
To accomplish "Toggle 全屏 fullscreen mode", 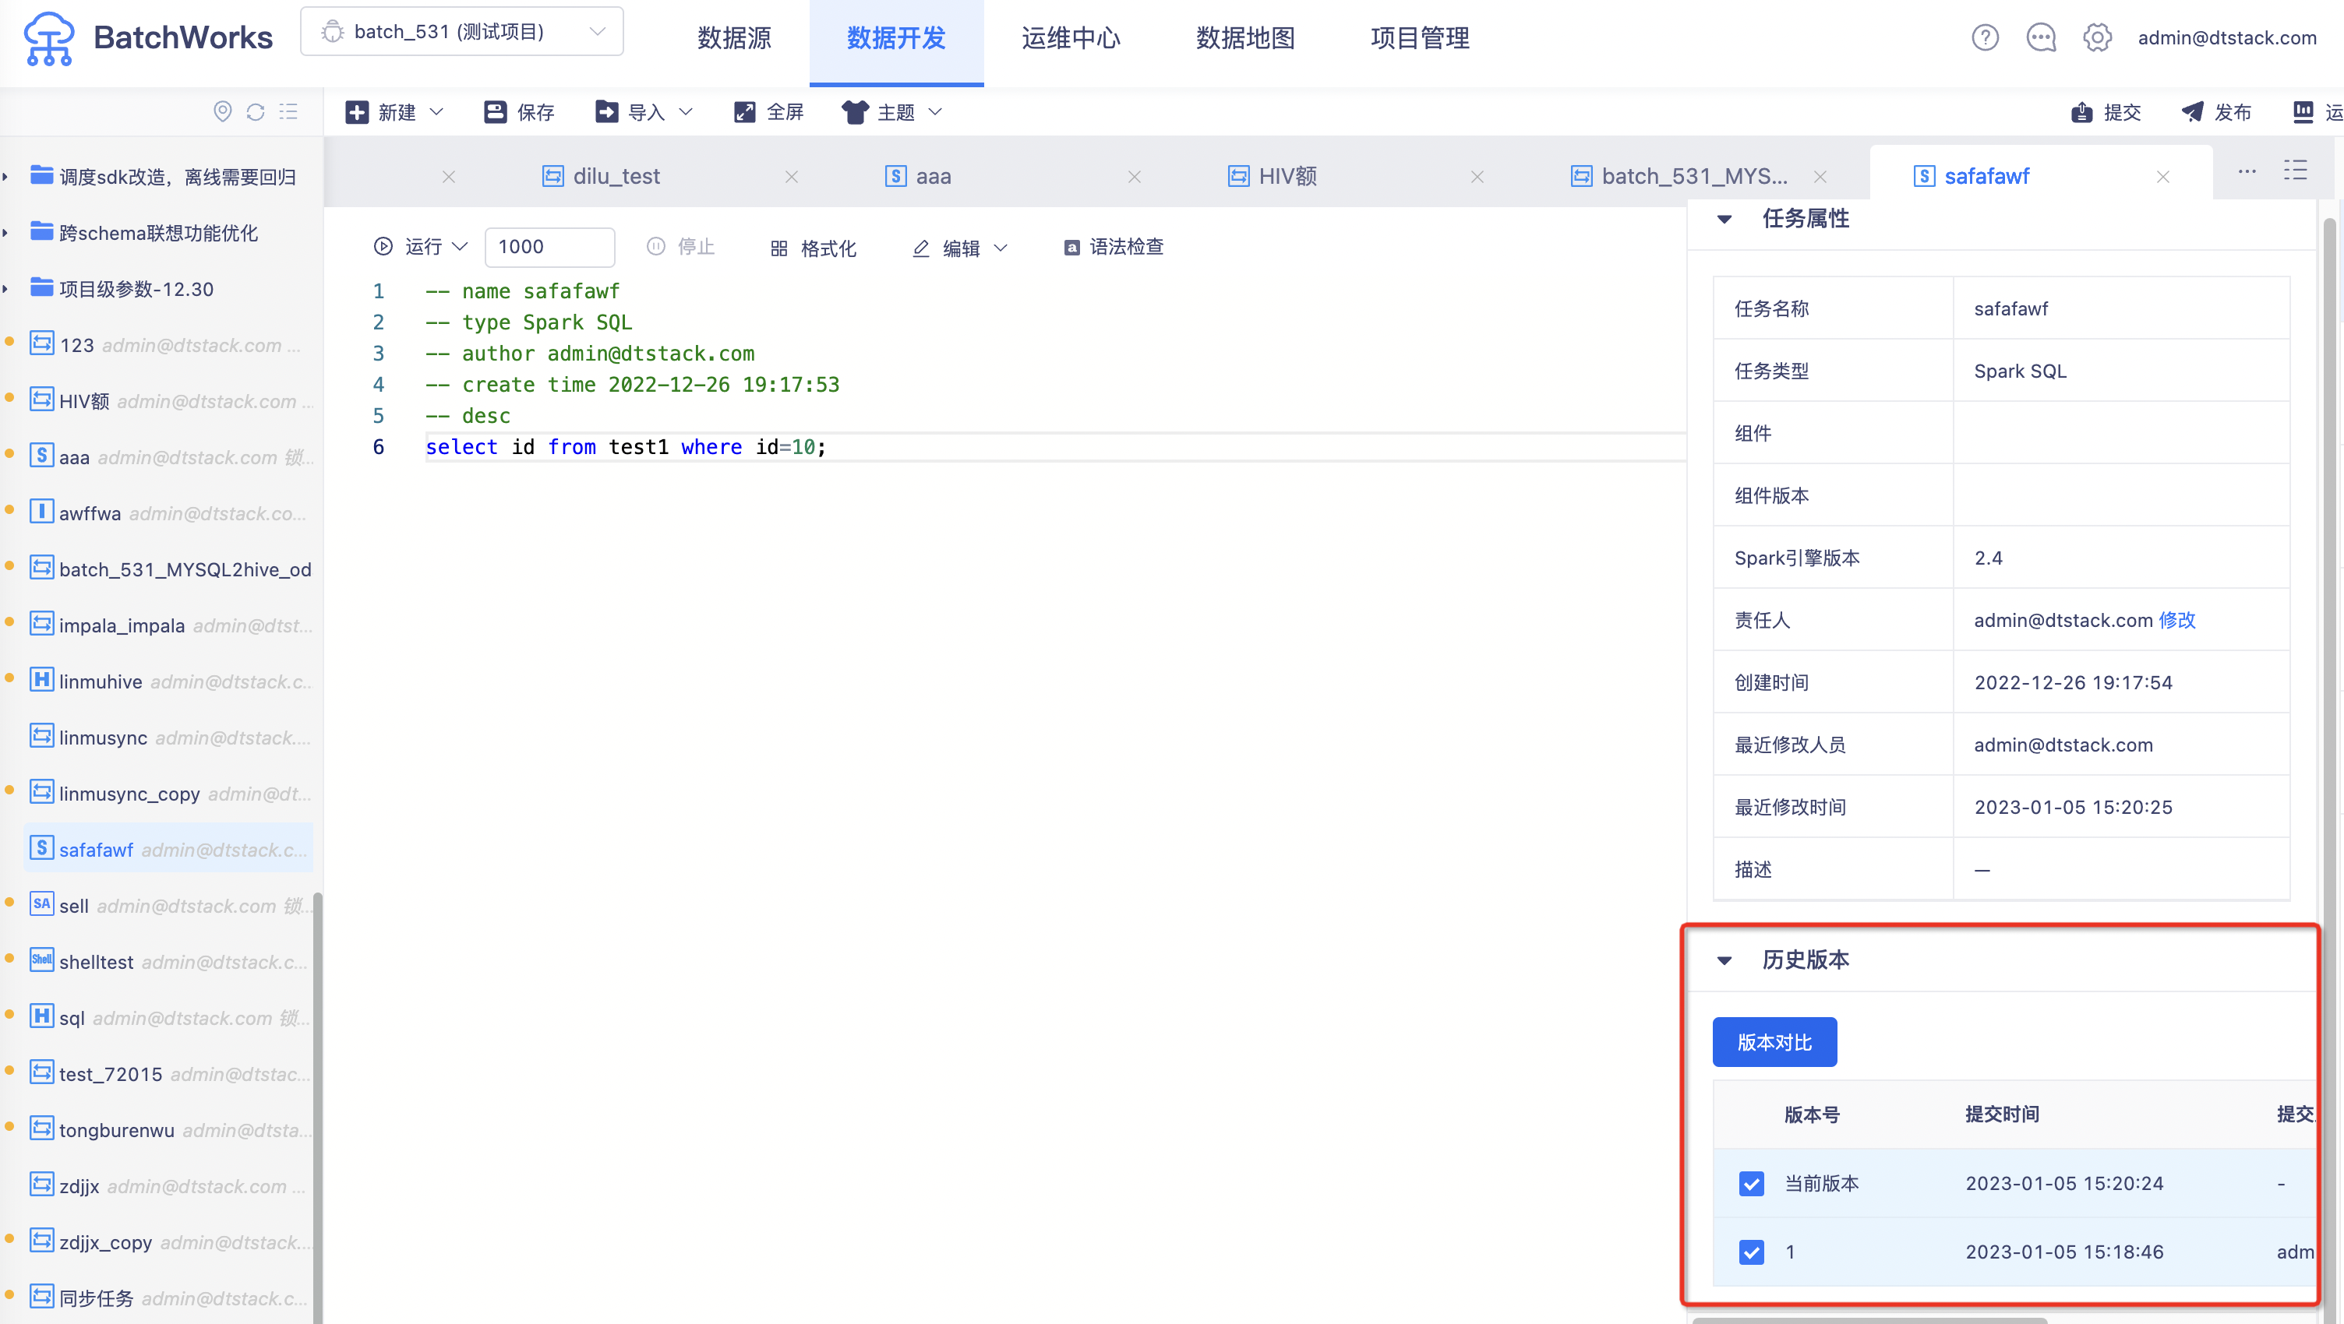I will [x=769, y=112].
